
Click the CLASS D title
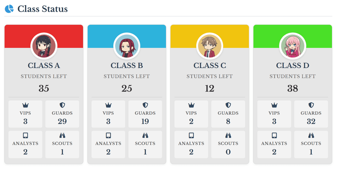point(292,66)
